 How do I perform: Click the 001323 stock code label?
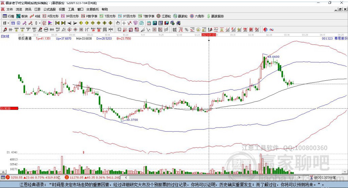pyautogui.click(x=327, y=38)
